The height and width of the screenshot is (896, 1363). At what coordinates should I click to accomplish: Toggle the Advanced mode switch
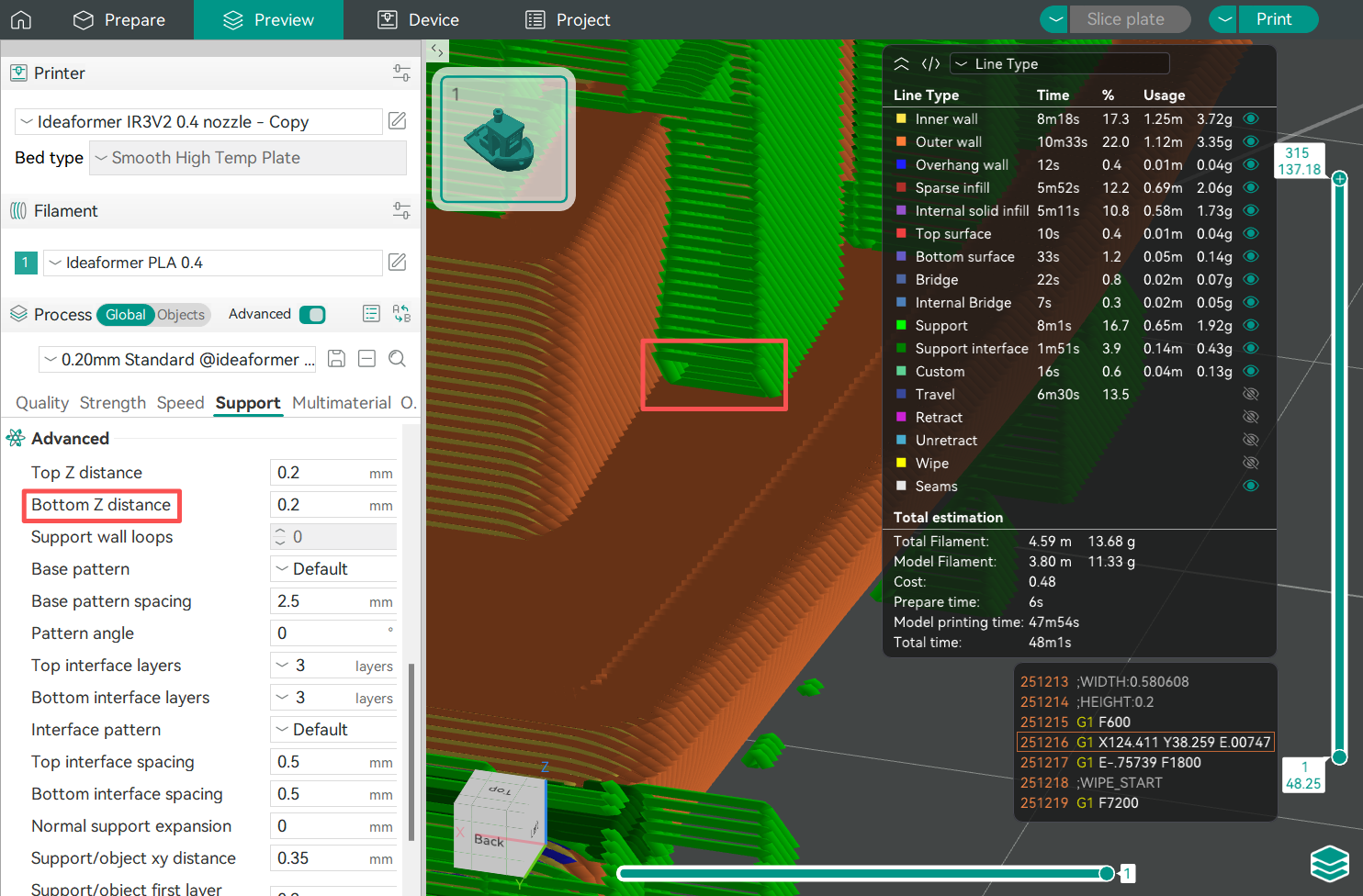[x=312, y=315]
